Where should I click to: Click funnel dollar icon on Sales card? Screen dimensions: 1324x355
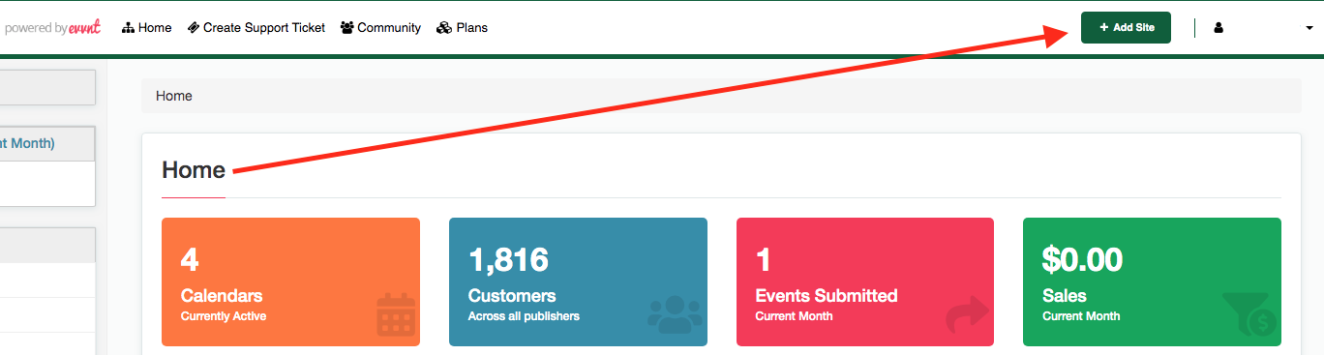tap(1249, 314)
